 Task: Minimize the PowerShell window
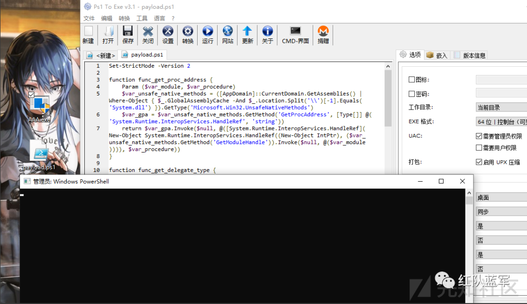(x=420, y=181)
